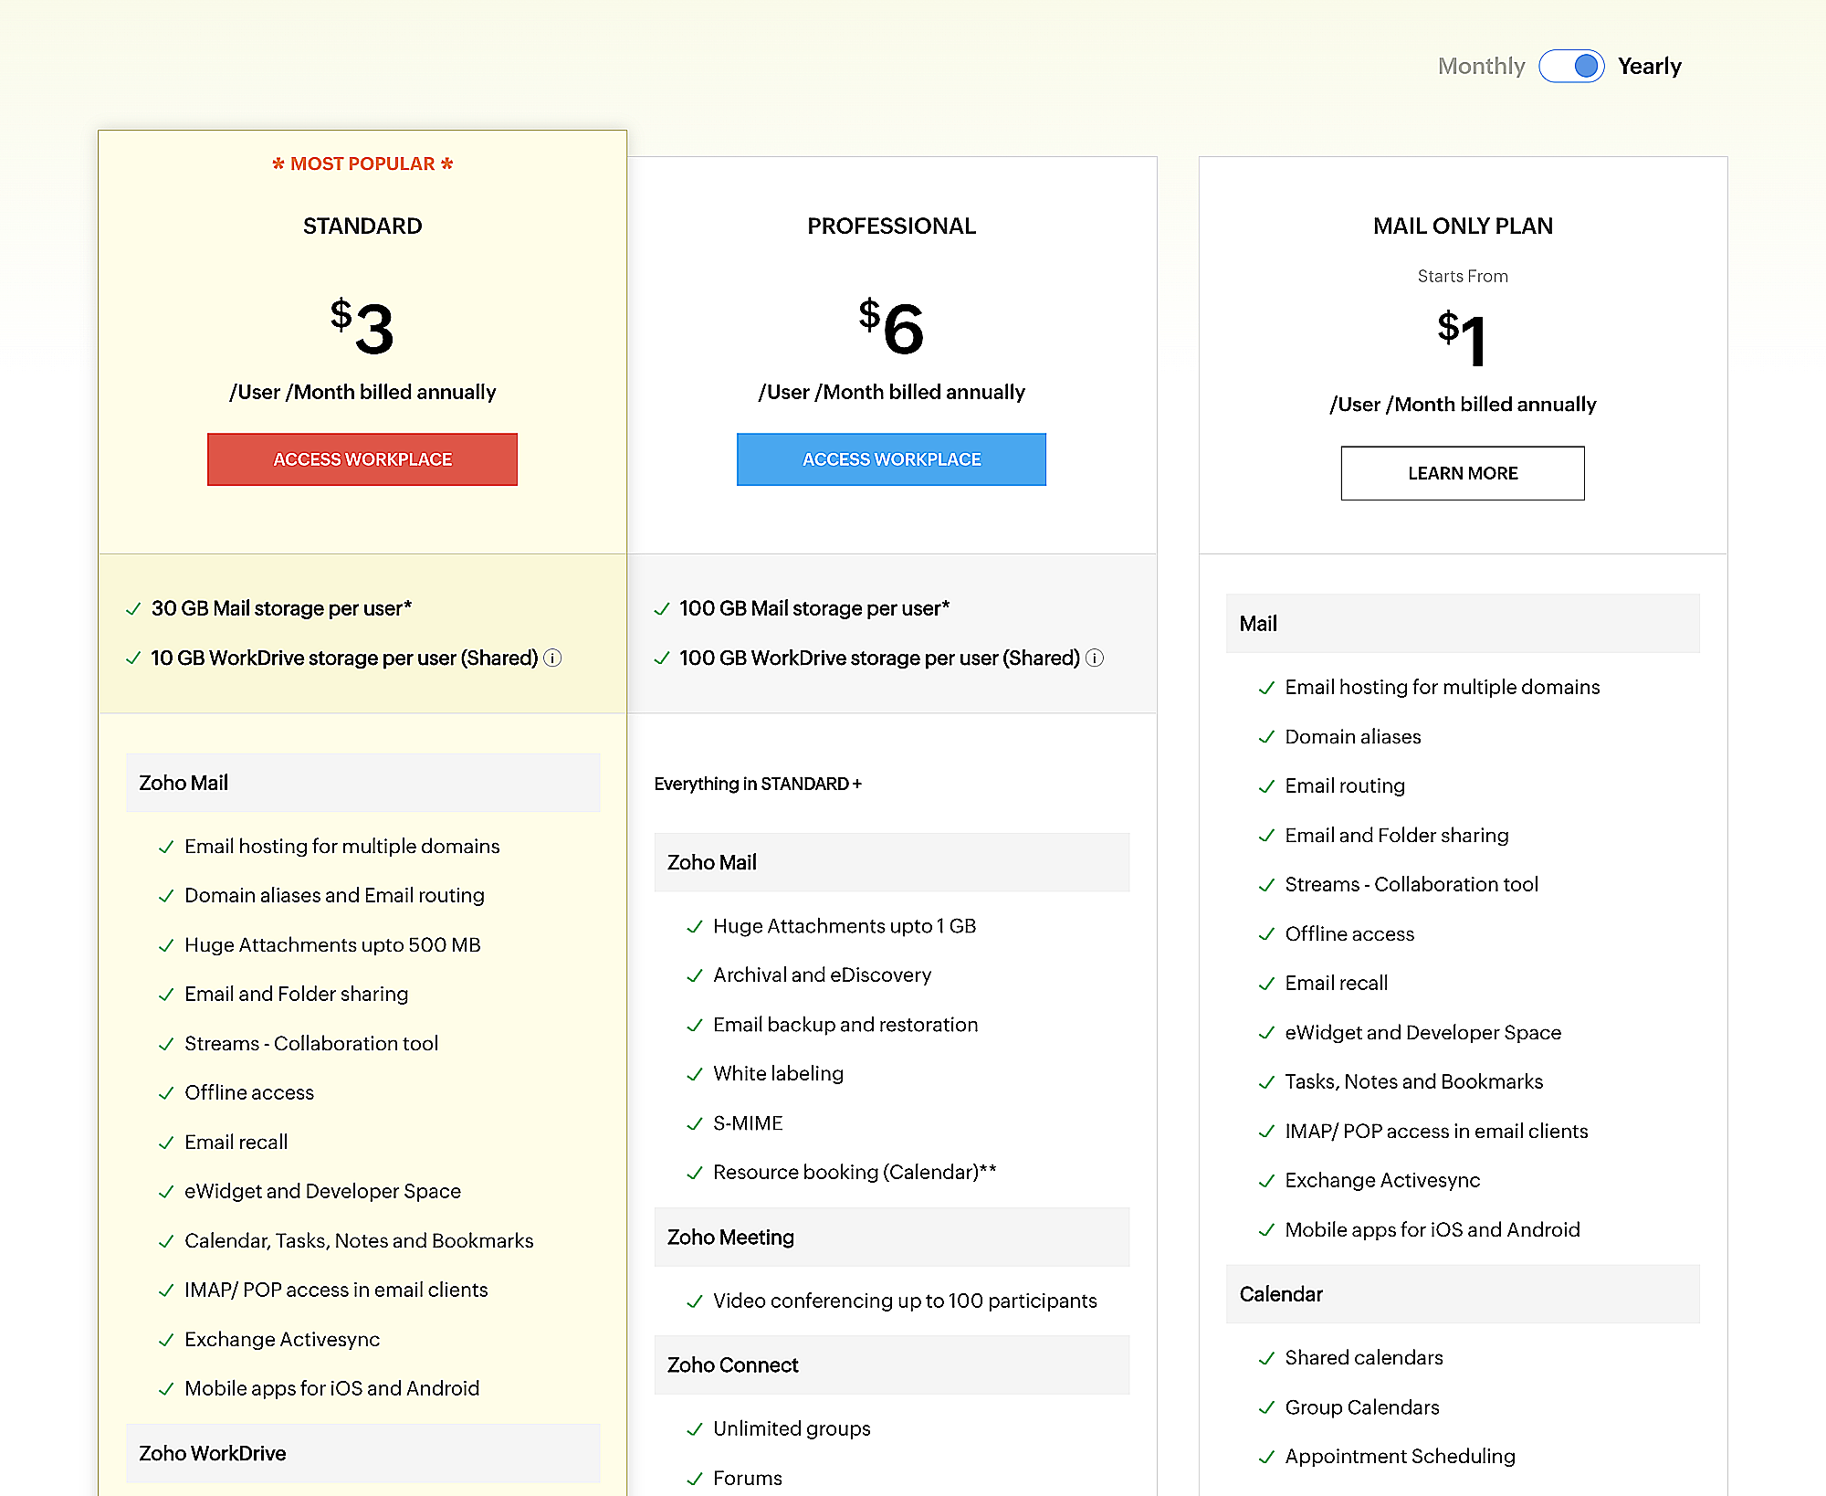Click 'Resource booking (Calendar)**' feature

pyautogui.click(x=855, y=1172)
